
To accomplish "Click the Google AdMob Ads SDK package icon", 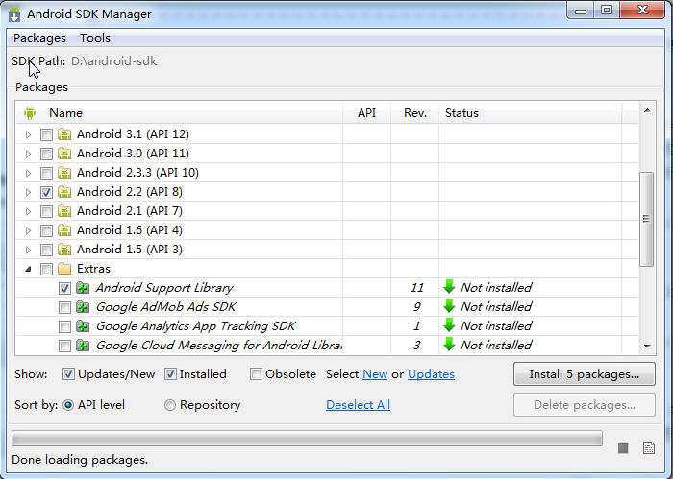I will point(83,307).
